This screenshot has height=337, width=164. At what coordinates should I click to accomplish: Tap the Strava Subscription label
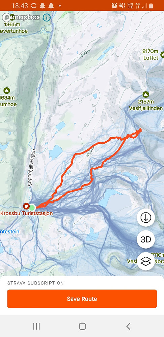coord(35,283)
